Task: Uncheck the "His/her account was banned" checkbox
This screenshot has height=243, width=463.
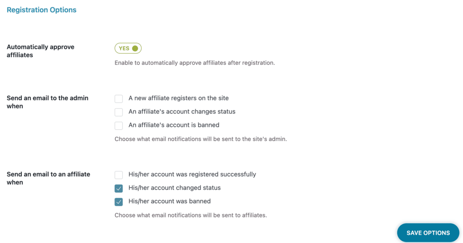Action: (119, 202)
